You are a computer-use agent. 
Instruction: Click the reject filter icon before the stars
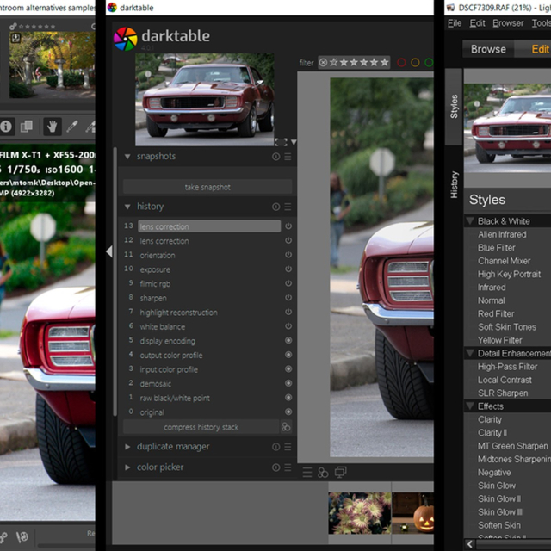pos(324,63)
